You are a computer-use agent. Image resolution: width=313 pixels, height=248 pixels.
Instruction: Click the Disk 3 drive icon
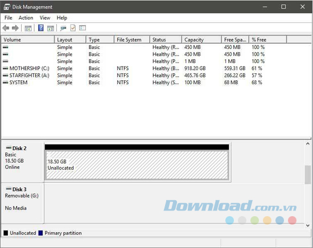click(9, 189)
